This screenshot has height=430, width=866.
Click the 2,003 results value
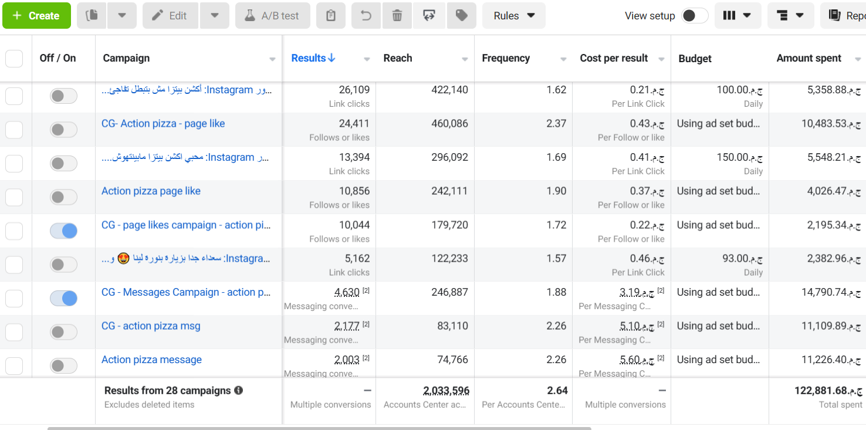[x=347, y=360]
